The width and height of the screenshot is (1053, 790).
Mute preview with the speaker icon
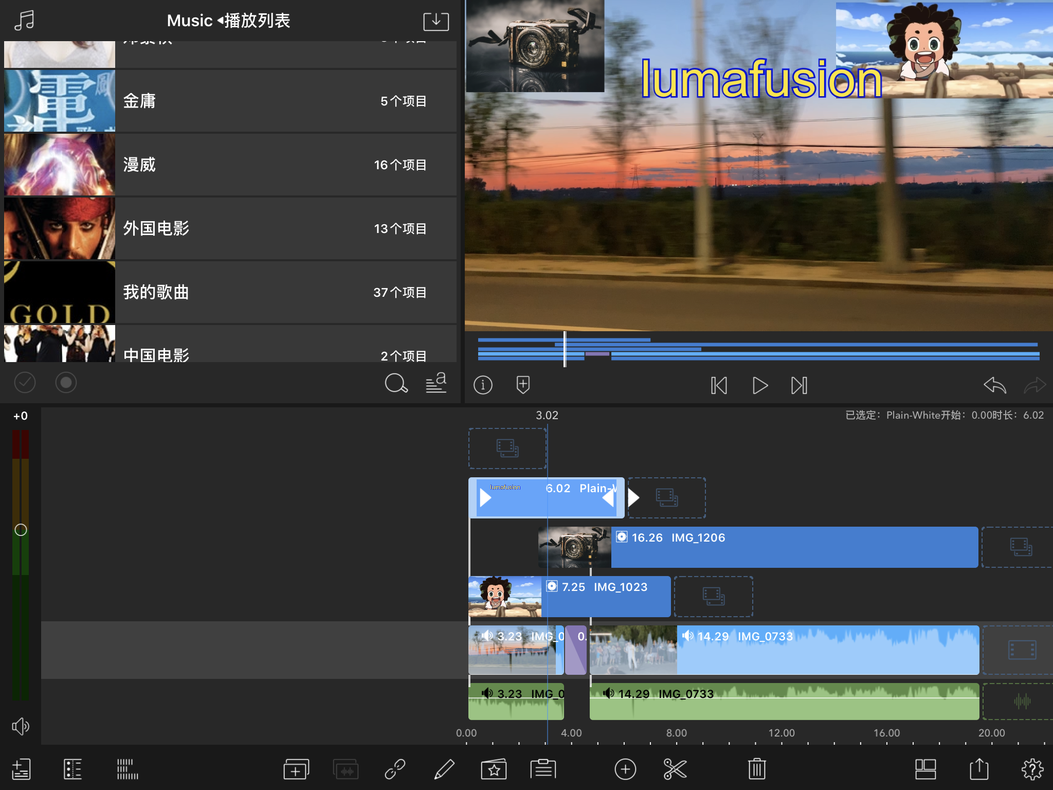coord(21,726)
